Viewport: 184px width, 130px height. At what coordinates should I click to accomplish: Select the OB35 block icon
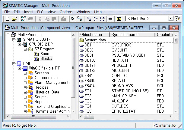click(81, 50)
